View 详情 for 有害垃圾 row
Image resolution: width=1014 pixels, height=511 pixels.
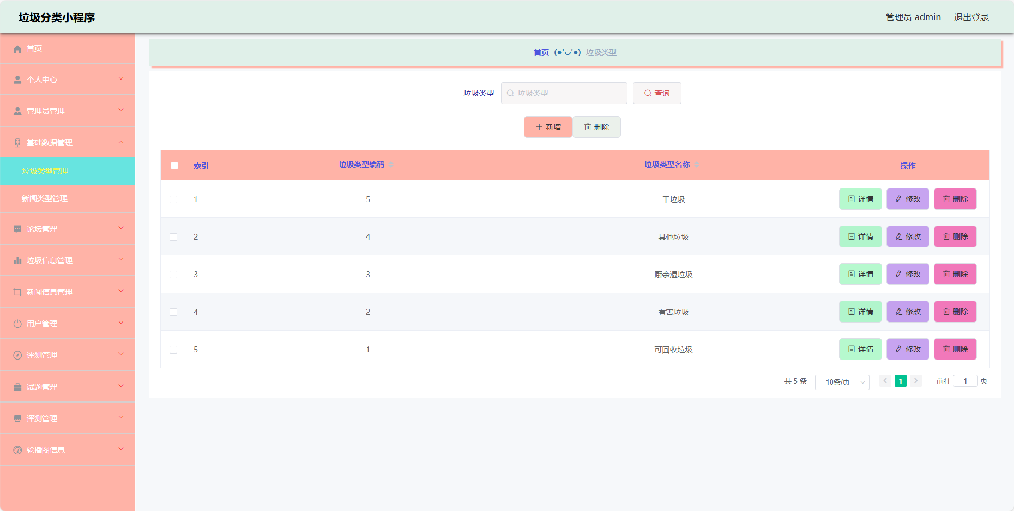pyautogui.click(x=860, y=312)
